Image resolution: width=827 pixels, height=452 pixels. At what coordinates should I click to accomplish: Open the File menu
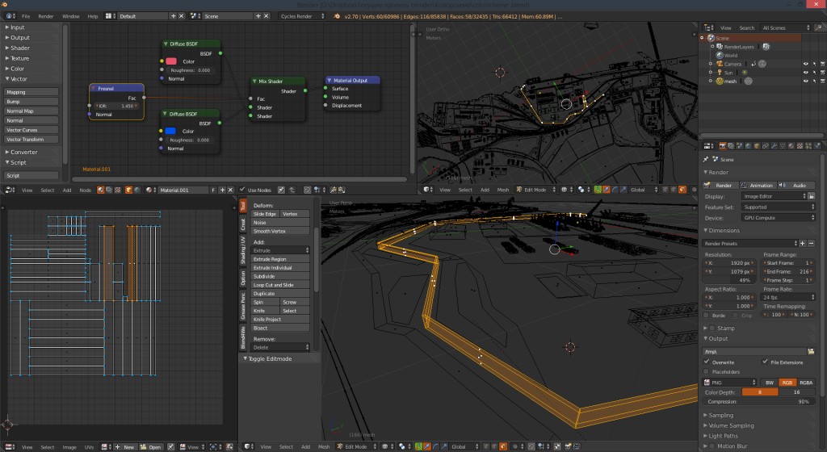point(26,16)
